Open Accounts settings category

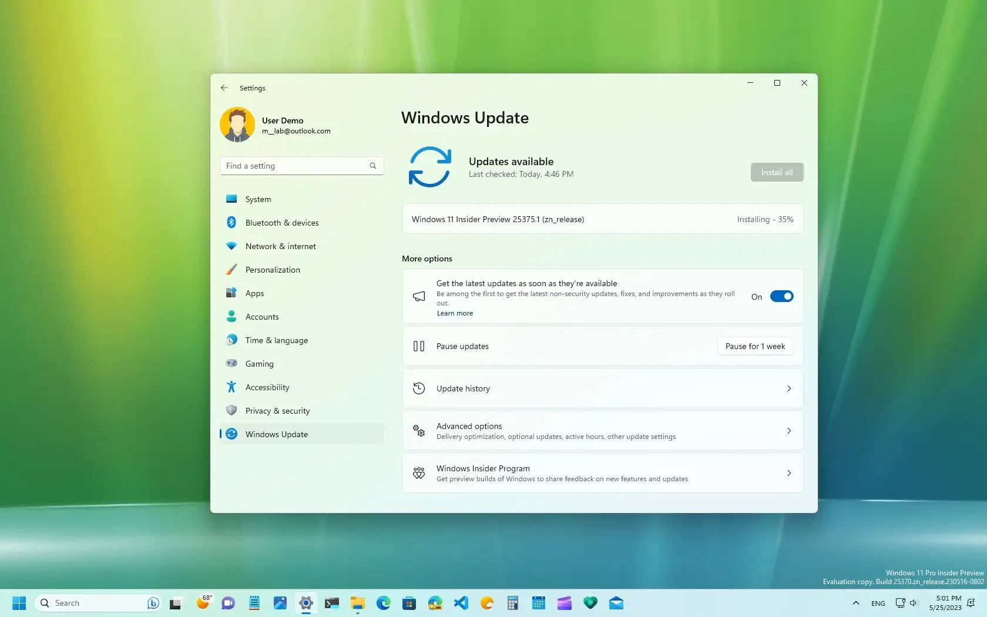tap(301, 317)
